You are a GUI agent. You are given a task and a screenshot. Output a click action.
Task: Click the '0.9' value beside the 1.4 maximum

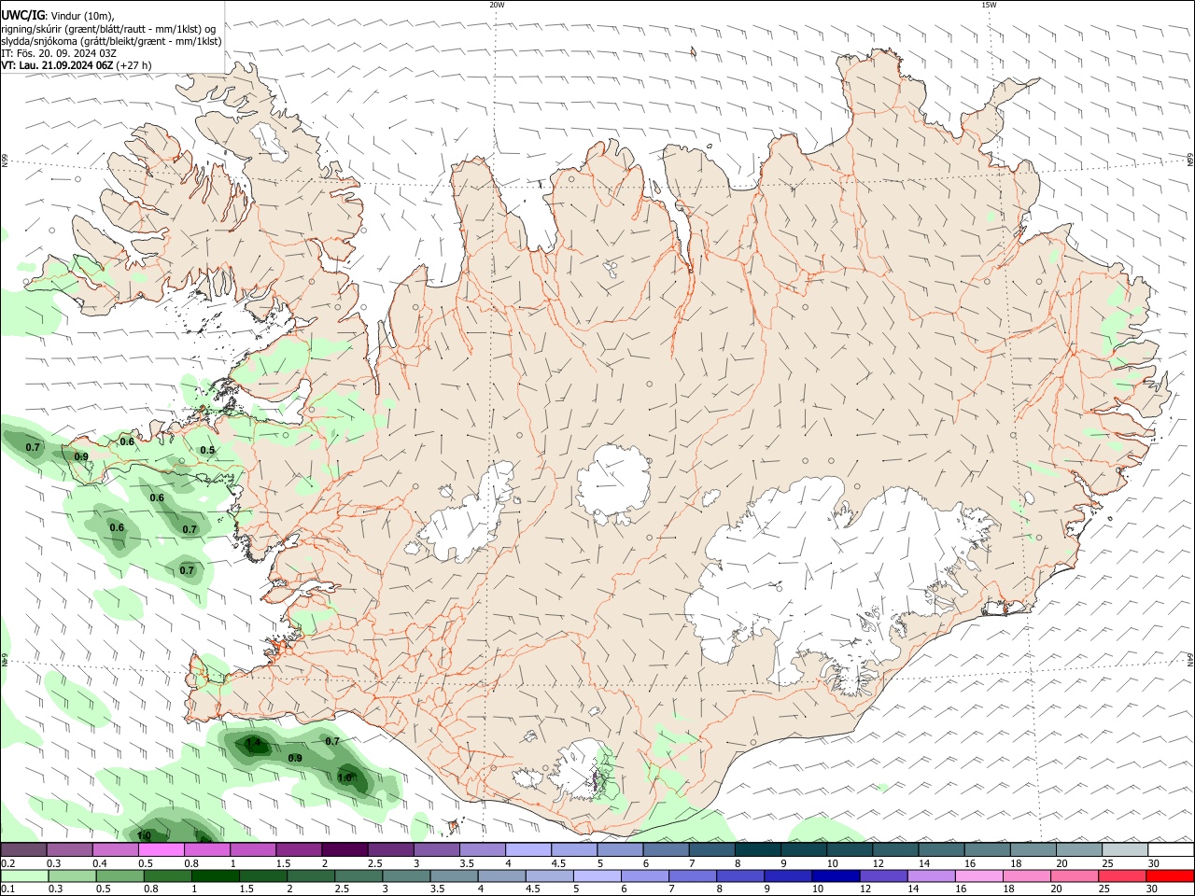(295, 758)
